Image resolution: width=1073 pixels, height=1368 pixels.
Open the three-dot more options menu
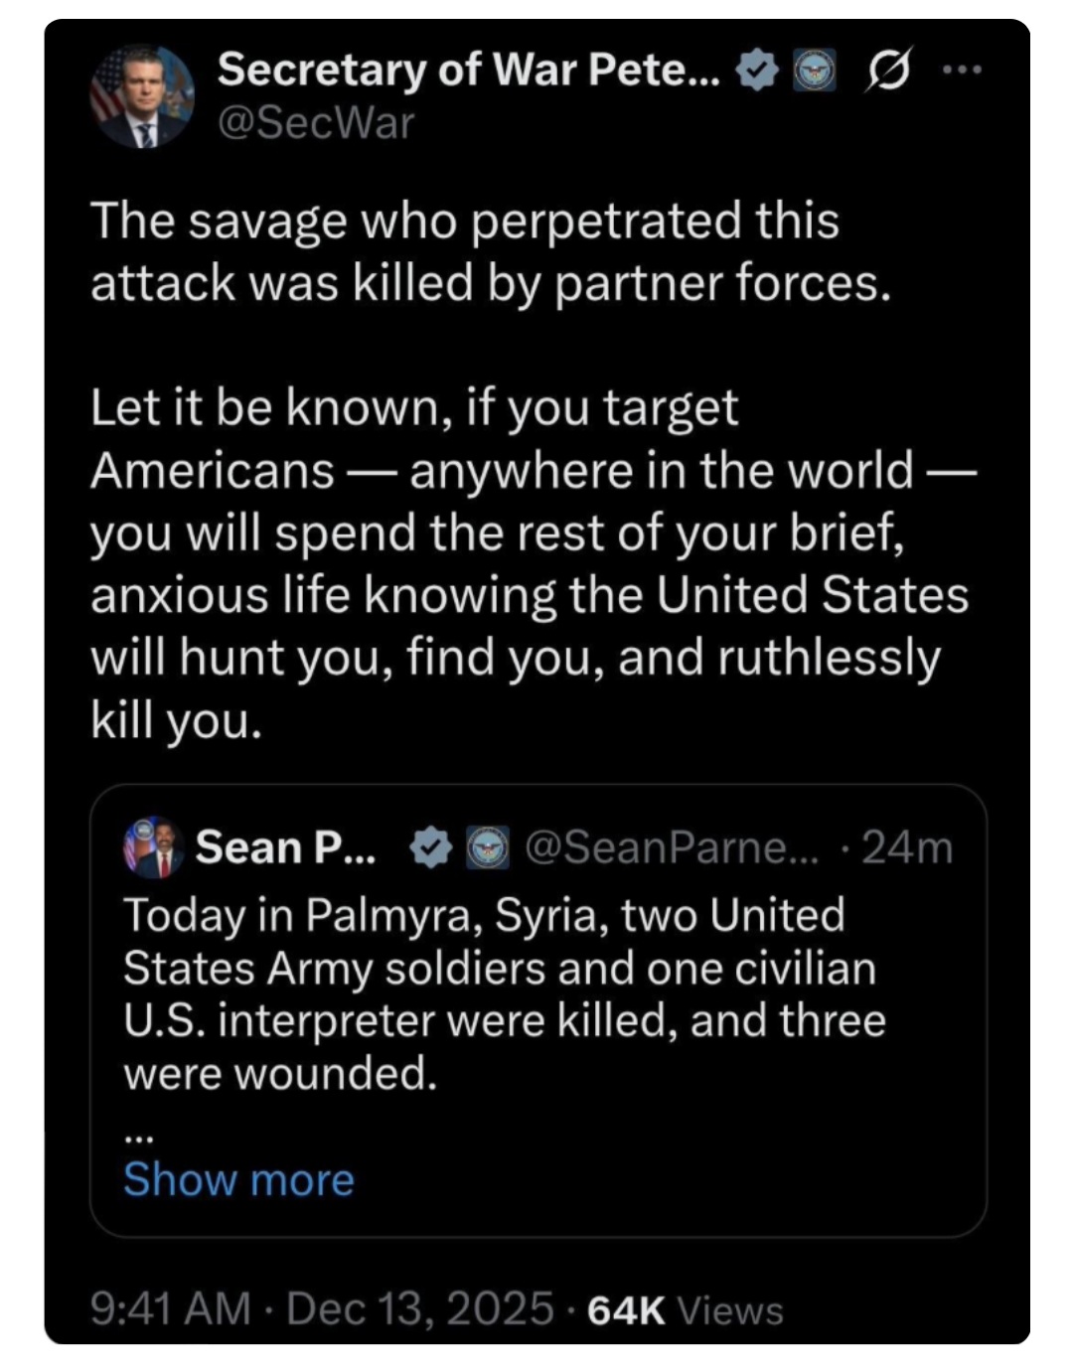click(x=964, y=70)
